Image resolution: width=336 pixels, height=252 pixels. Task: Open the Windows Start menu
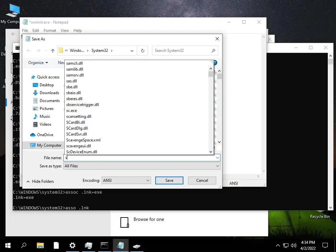(x=8, y=245)
